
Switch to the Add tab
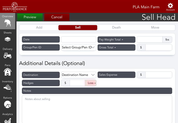click(x=39, y=27)
